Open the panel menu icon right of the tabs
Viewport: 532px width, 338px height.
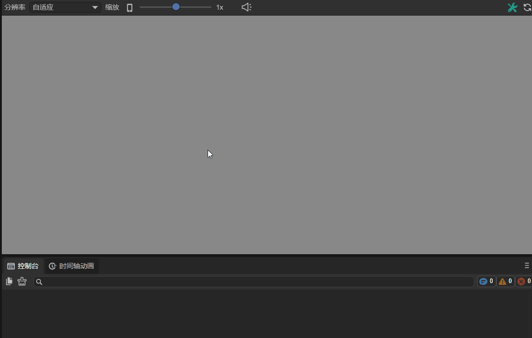(527, 266)
